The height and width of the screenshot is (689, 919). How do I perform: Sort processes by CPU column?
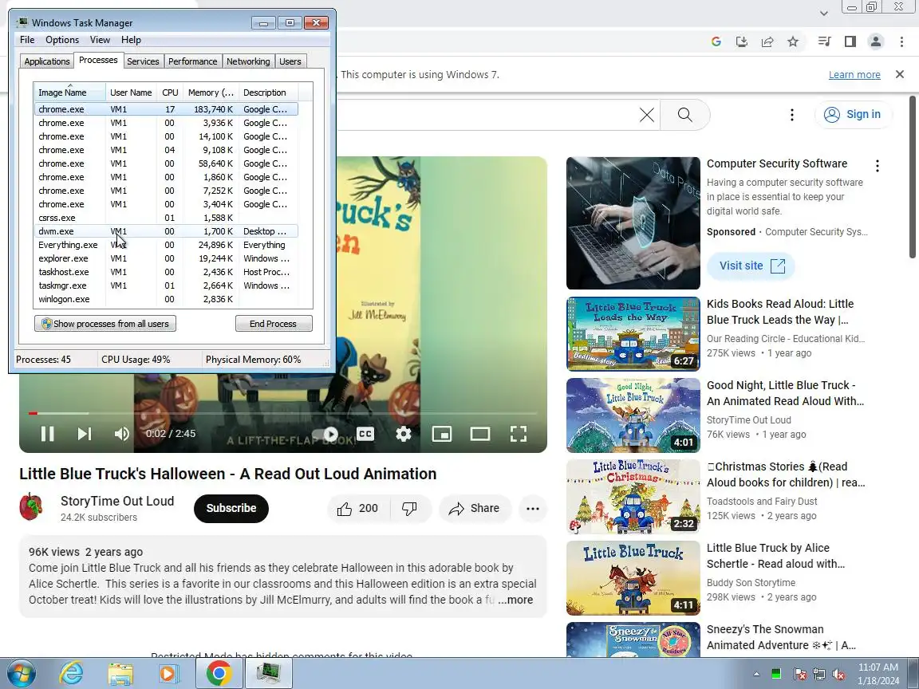[170, 93]
